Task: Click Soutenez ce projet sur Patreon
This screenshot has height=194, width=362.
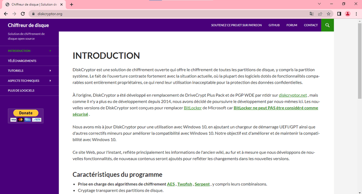Action: (x=236, y=25)
